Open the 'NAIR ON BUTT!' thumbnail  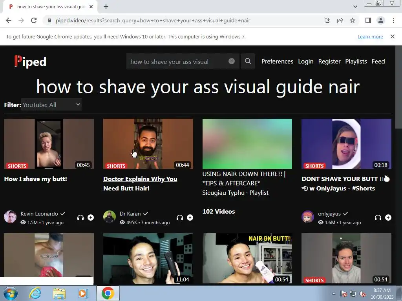[x=247, y=258]
